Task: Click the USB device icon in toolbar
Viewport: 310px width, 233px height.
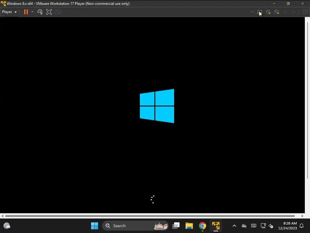Action: pyautogui.click(x=285, y=12)
